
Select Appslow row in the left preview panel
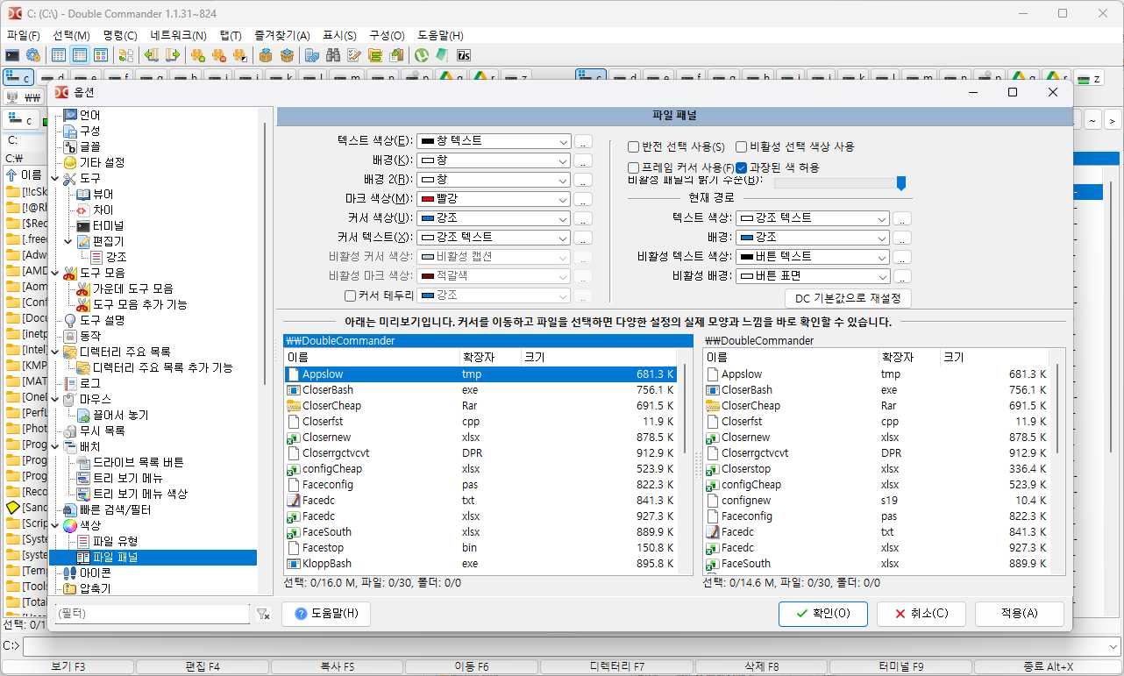[x=480, y=374]
